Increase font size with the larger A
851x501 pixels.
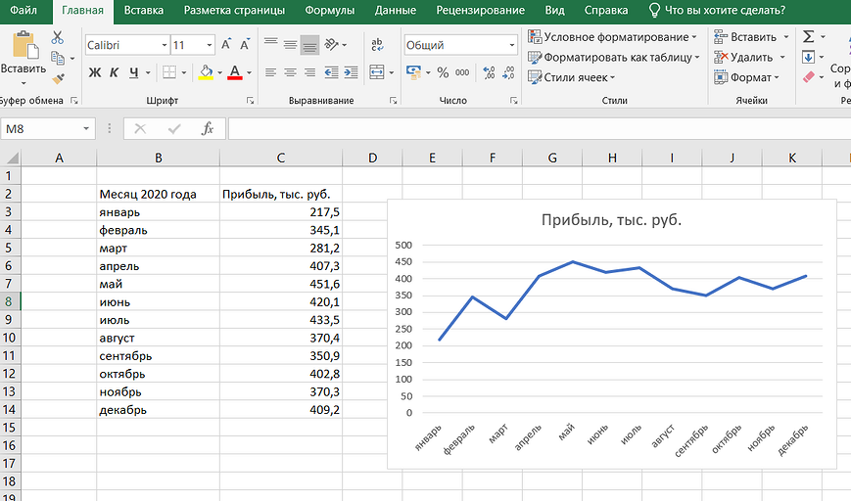[x=227, y=45]
